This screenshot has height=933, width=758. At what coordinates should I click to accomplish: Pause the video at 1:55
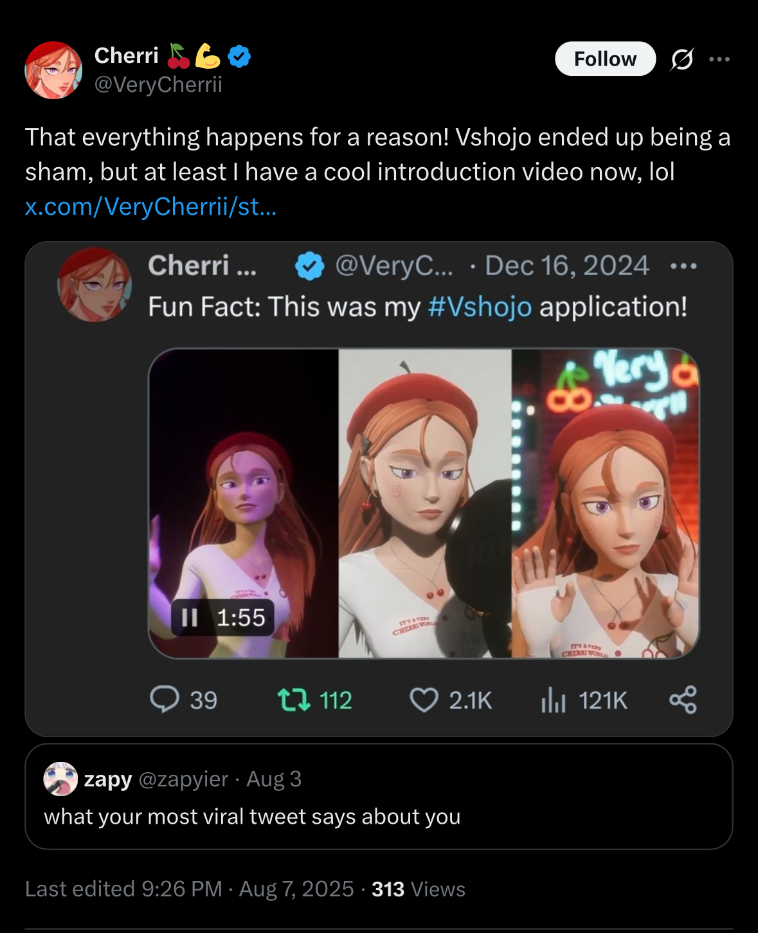190,617
